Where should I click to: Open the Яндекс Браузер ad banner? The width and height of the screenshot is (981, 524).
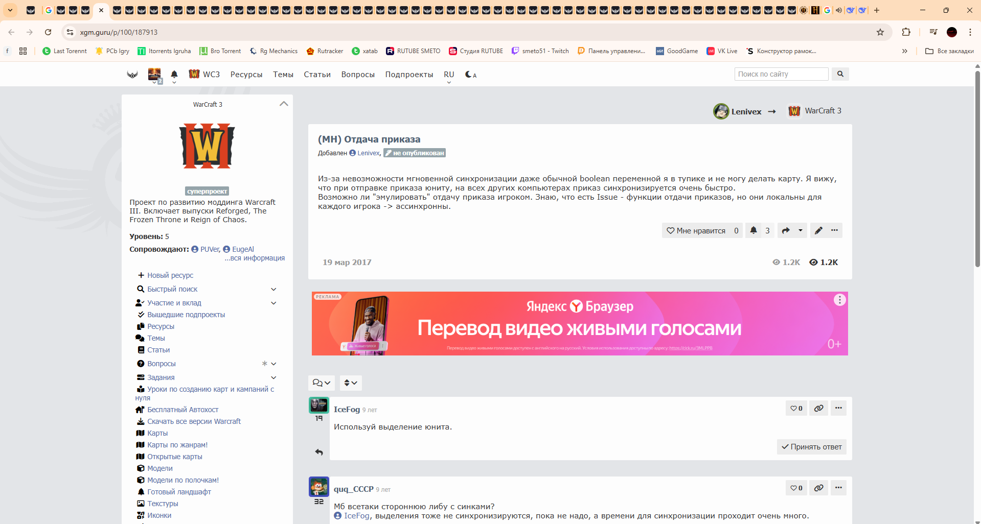tap(580, 323)
